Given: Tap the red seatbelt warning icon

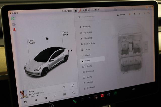Looking at the screenshot, I should pyautogui.click(x=15, y=30).
